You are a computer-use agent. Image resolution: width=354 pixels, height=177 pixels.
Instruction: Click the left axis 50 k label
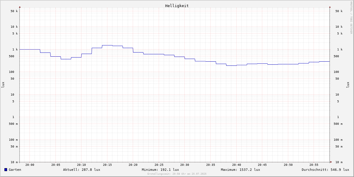click(14, 11)
